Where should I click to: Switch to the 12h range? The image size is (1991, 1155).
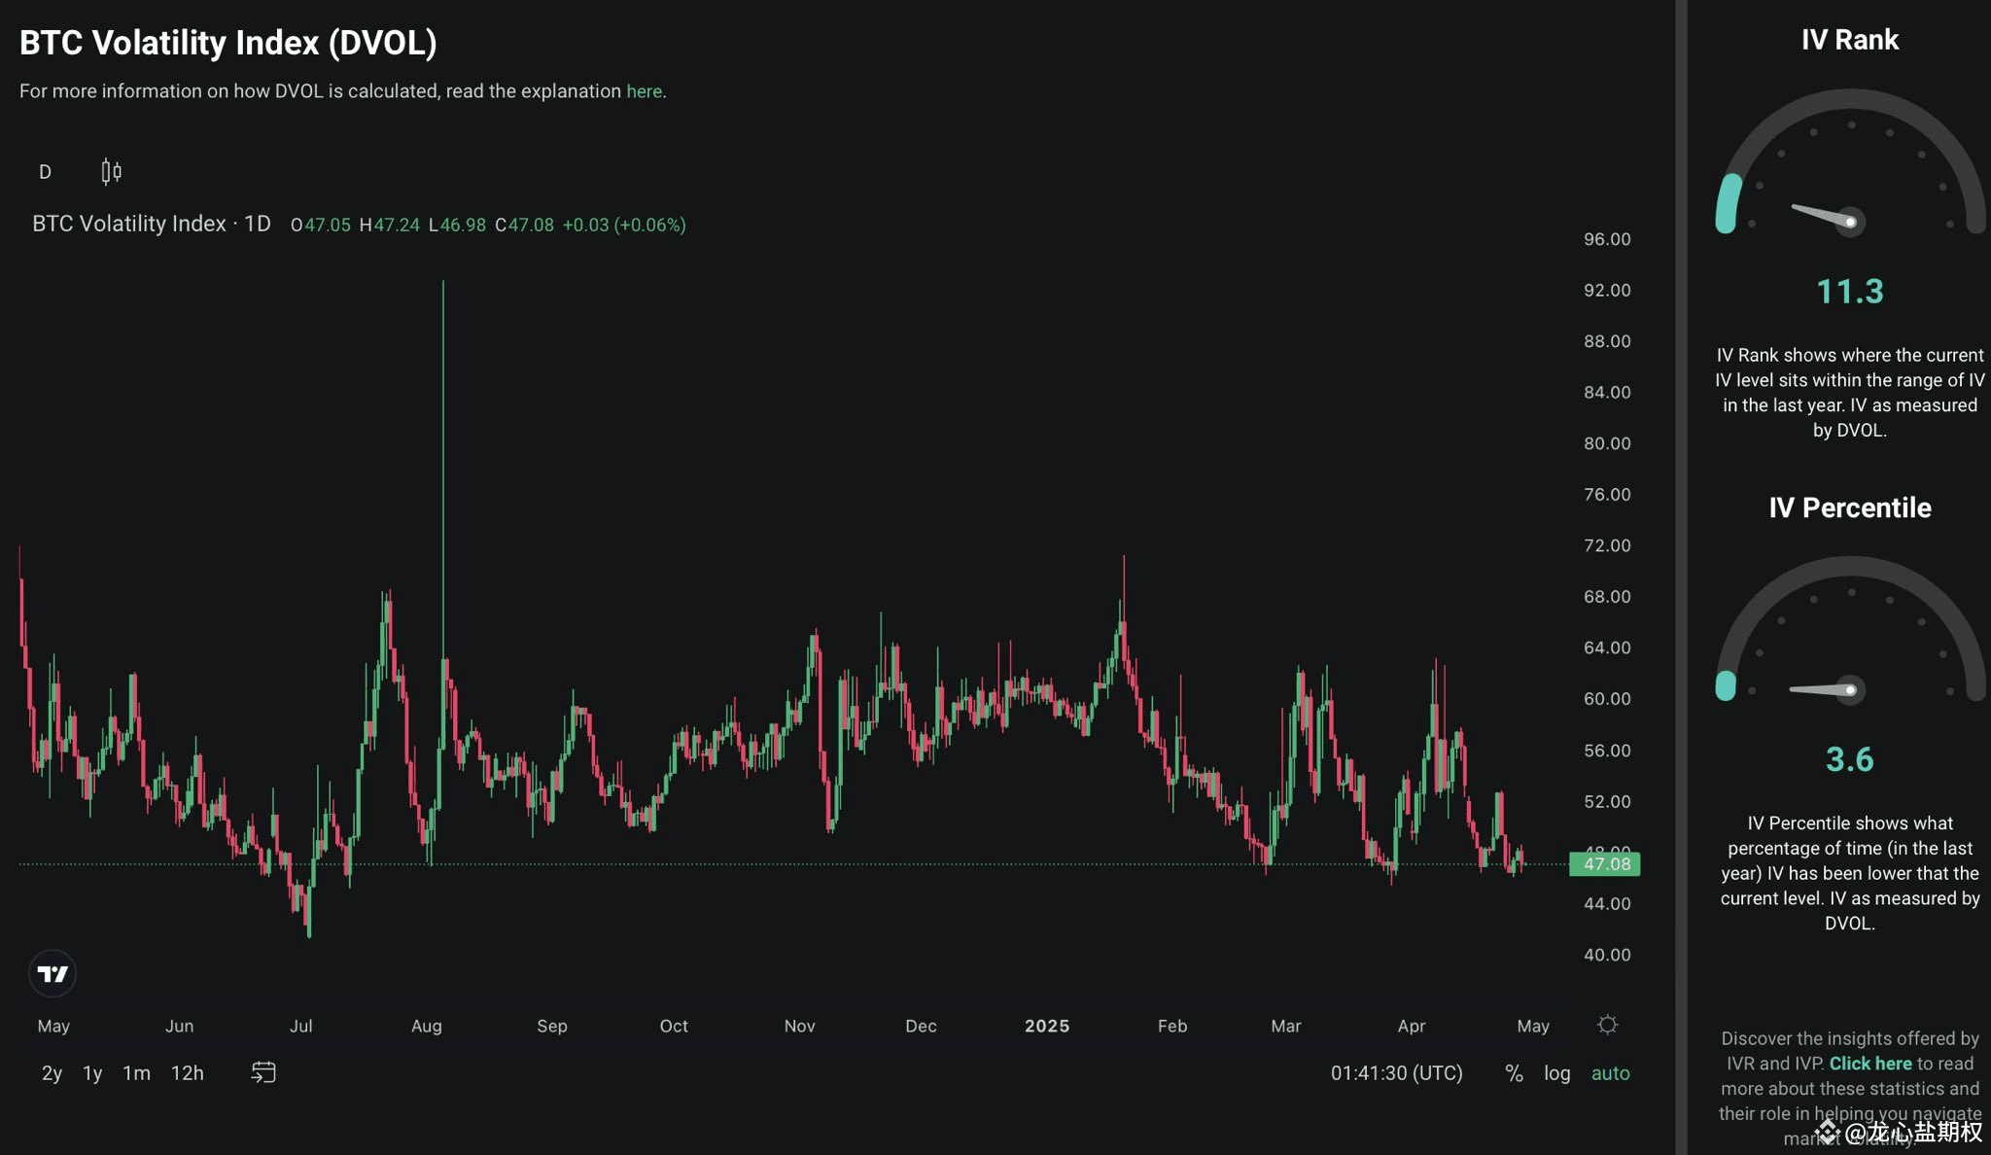[x=187, y=1072]
